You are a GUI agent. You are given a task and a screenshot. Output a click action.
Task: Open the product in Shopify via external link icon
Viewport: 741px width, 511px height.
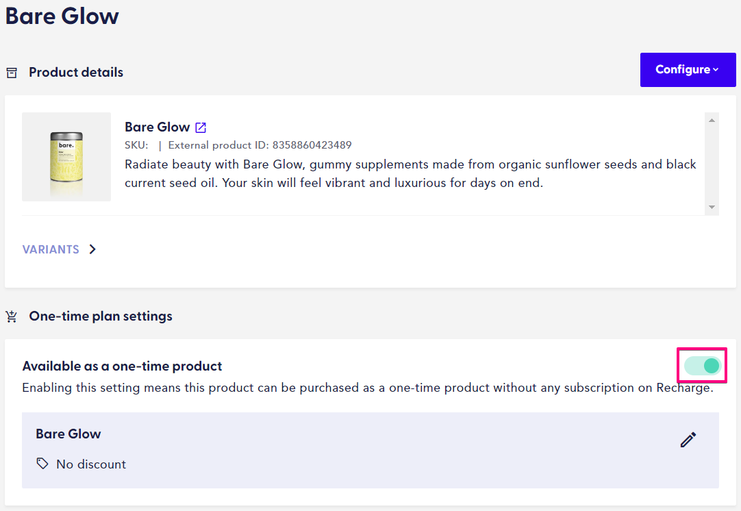[200, 127]
